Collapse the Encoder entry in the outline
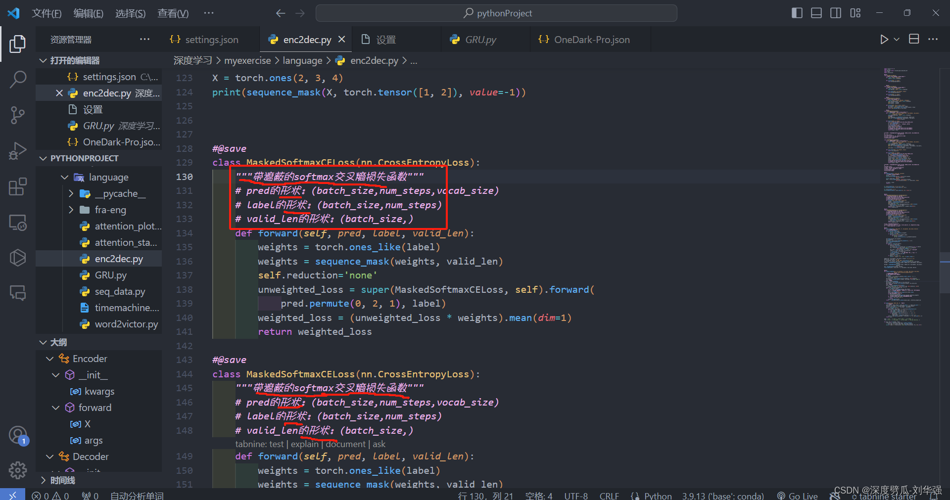 pos(49,358)
